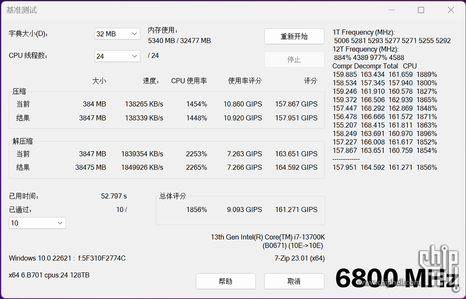Click the compression result speed 138339 KB/s
The image size is (466, 299).
pos(144,118)
